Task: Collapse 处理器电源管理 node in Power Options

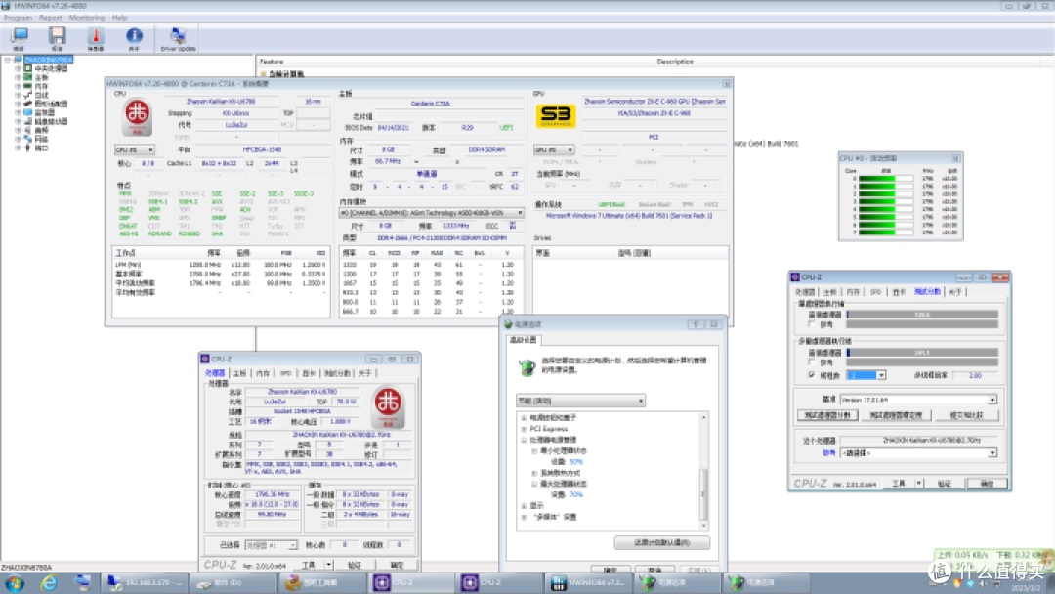Action: tap(525, 440)
